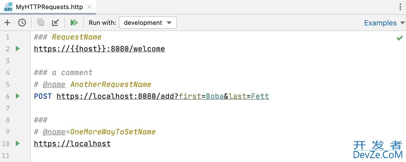Run all requests in file
The image size is (406, 162).
click(74, 23)
